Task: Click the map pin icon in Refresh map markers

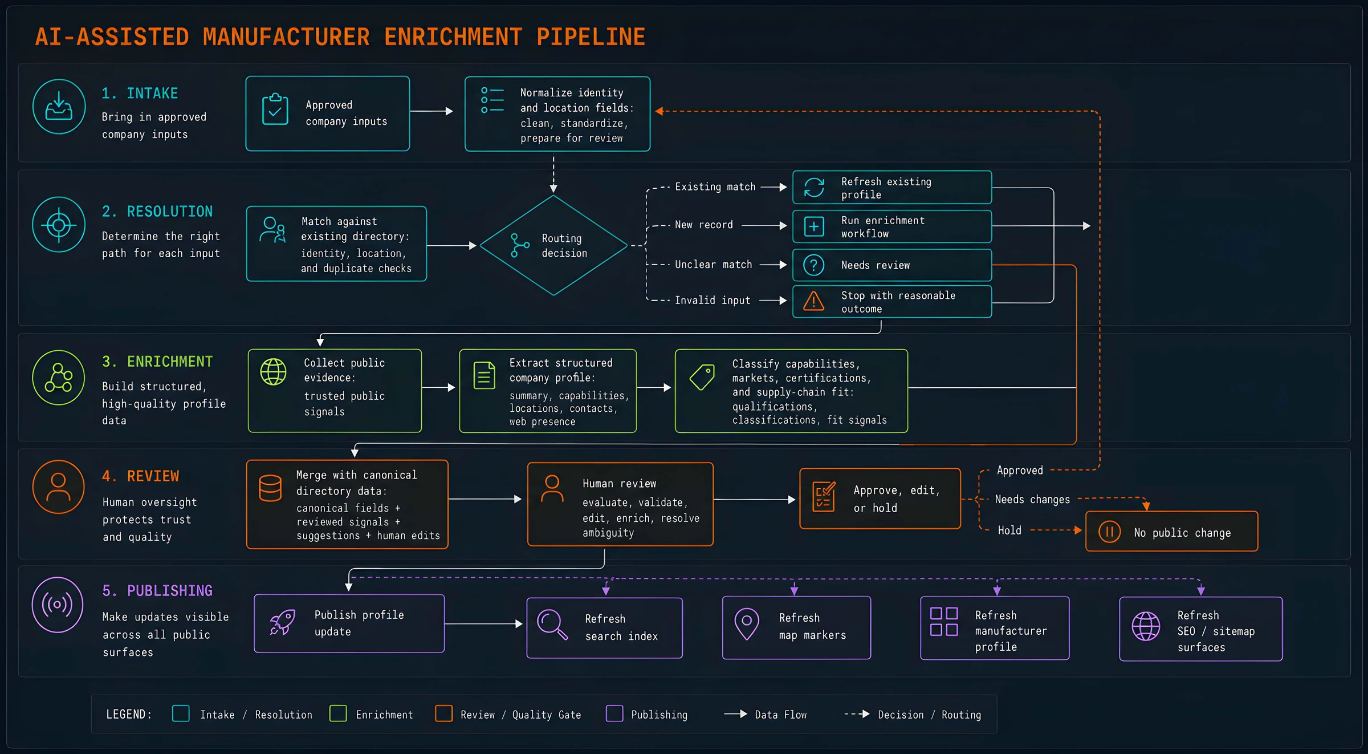Action: click(x=747, y=624)
